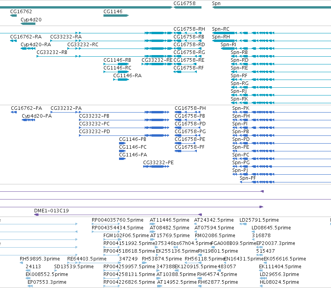The width and height of the screenshot is (331, 288).
Task: Click the CG33232-RE transcript label
Action: tap(157, 60)
